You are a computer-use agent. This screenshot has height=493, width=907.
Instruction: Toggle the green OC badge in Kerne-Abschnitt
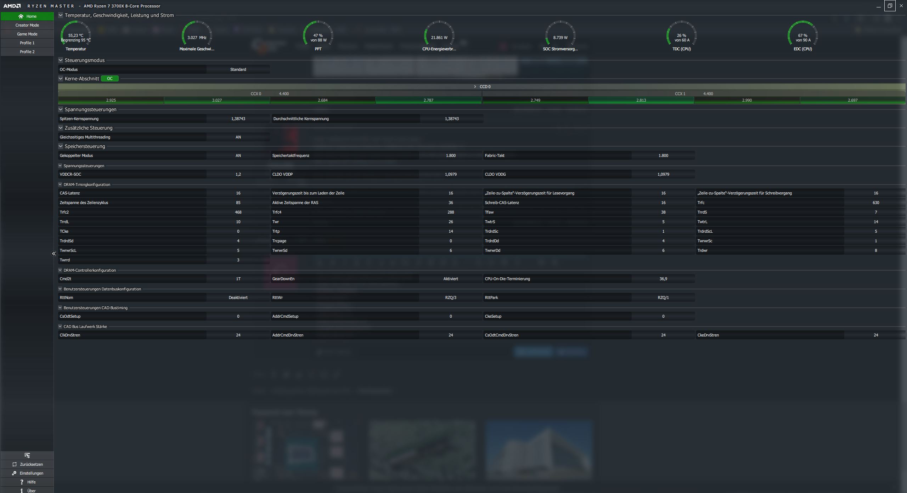tap(110, 79)
